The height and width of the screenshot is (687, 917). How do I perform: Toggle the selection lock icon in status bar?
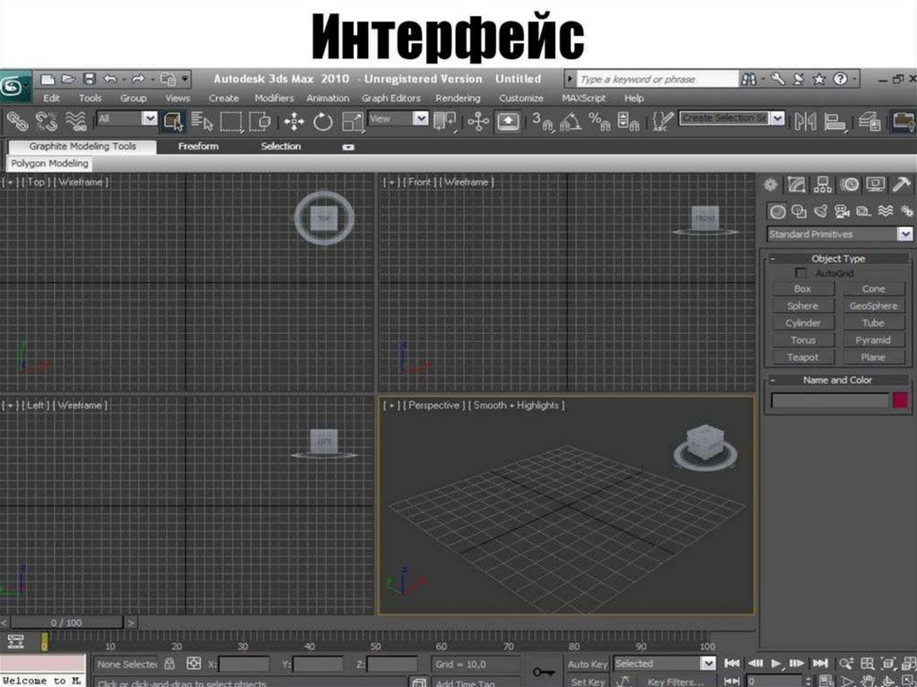pyautogui.click(x=169, y=665)
